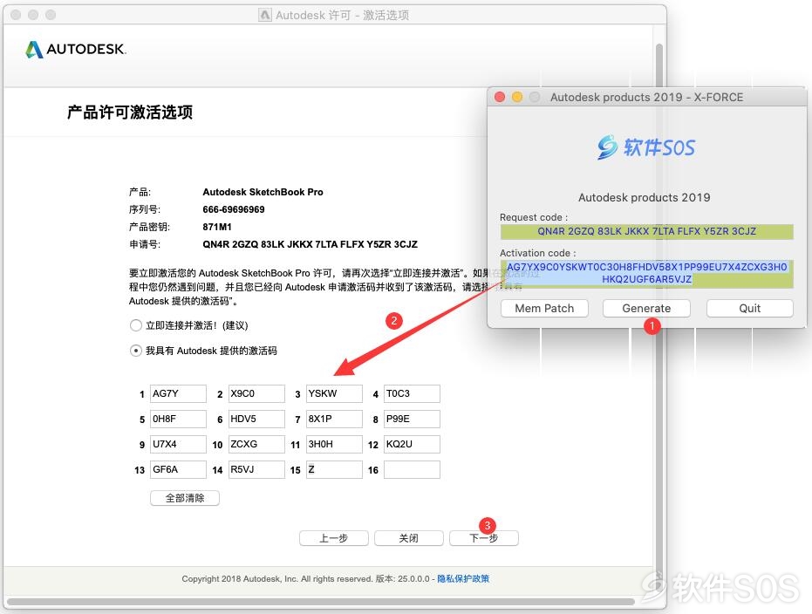Proceed with the 下一步 button
This screenshot has height=614, width=812.
pyautogui.click(x=484, y=538)
